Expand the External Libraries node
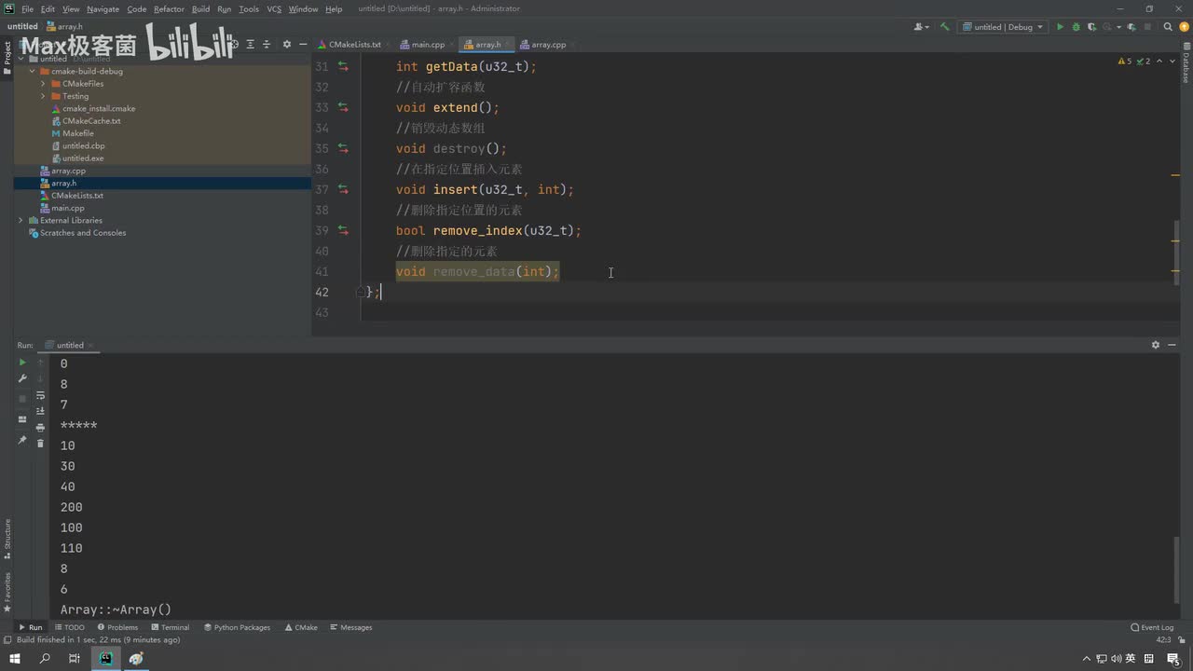The height and width of the screenshot is (671, 1193). pos(21,221)
